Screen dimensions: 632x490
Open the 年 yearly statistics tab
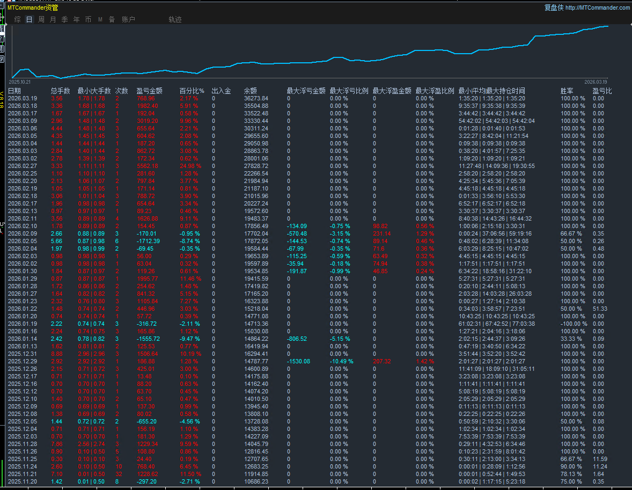[76, 19]
